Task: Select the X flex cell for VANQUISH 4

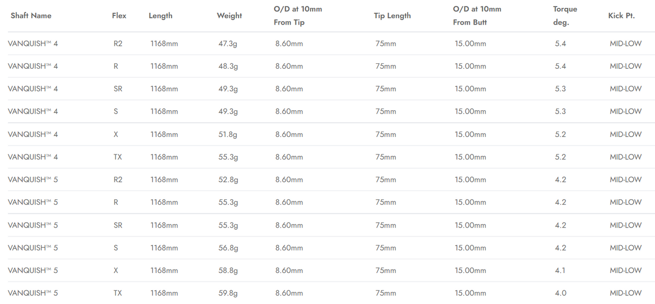Action: point(116,134)
